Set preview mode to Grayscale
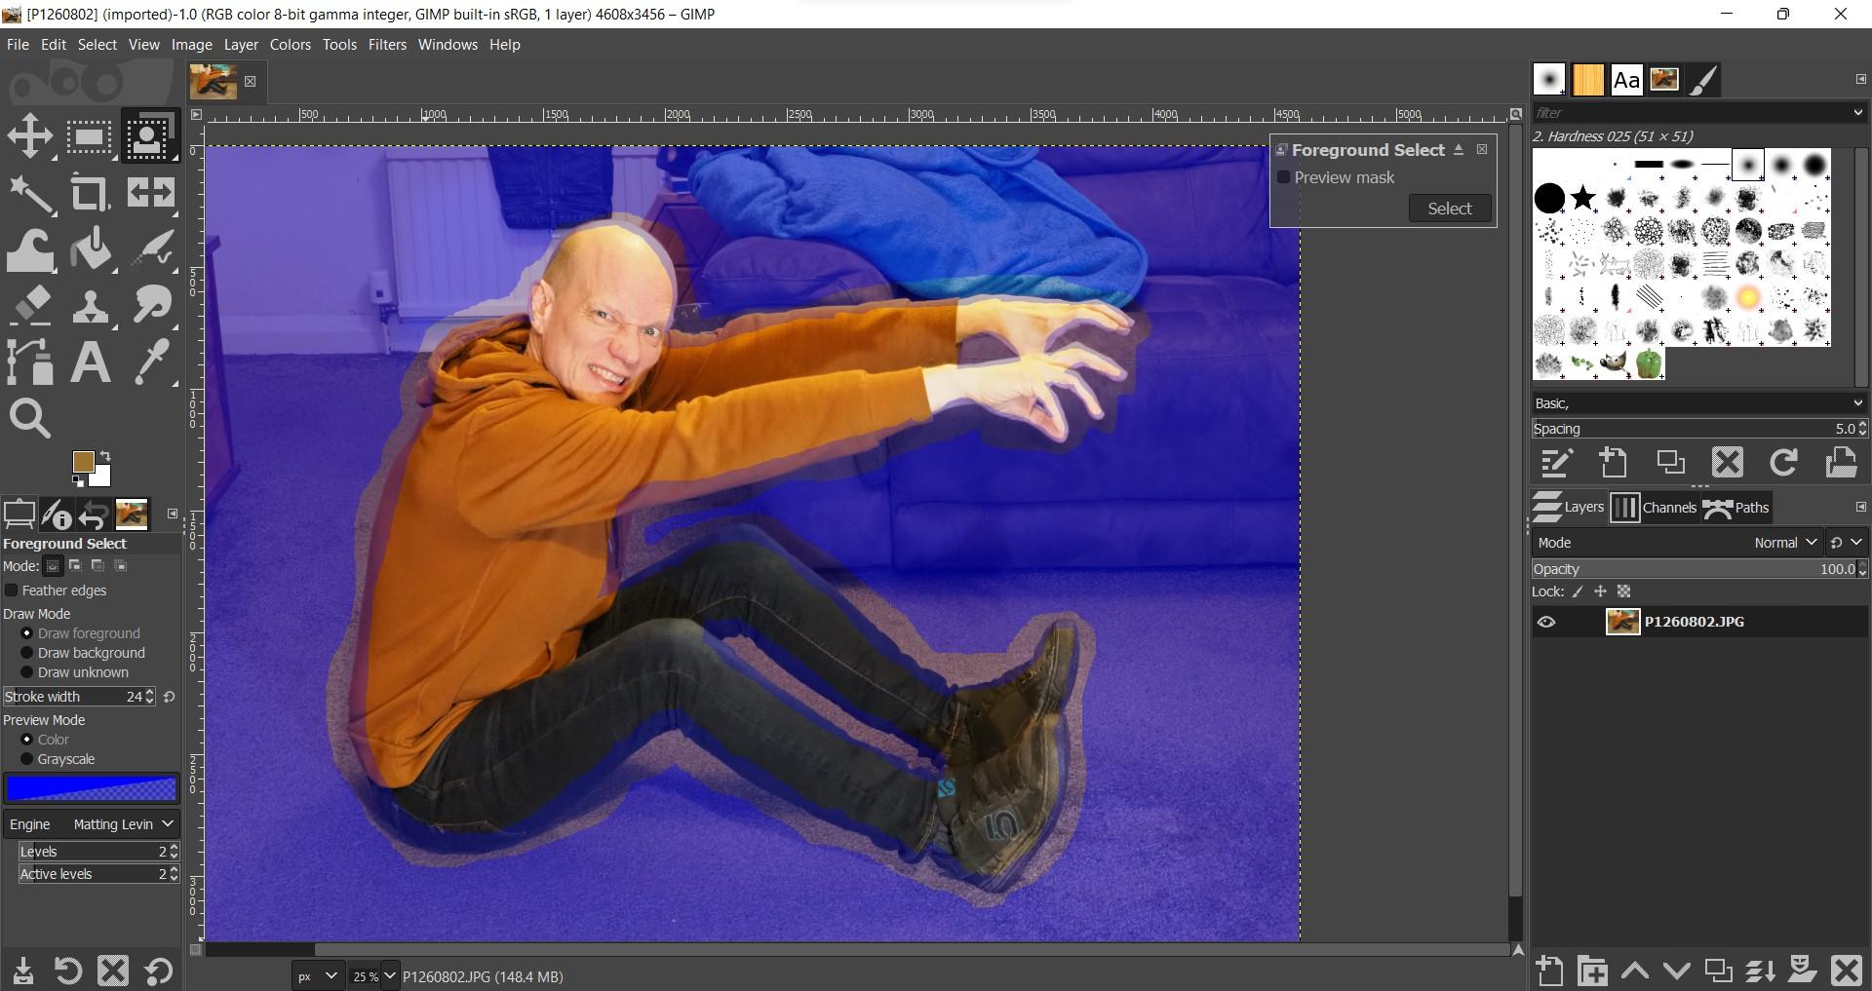The height and width of the screenshot is (991, 1872). [27, 759]
